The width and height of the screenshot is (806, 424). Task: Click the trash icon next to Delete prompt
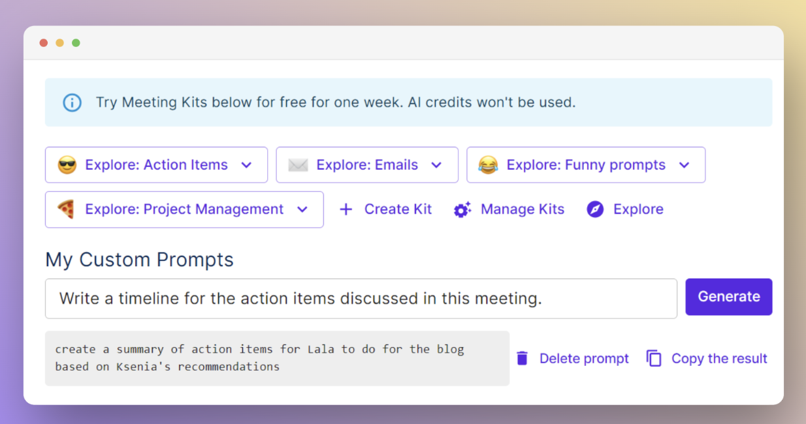click(x=522, y=358)
